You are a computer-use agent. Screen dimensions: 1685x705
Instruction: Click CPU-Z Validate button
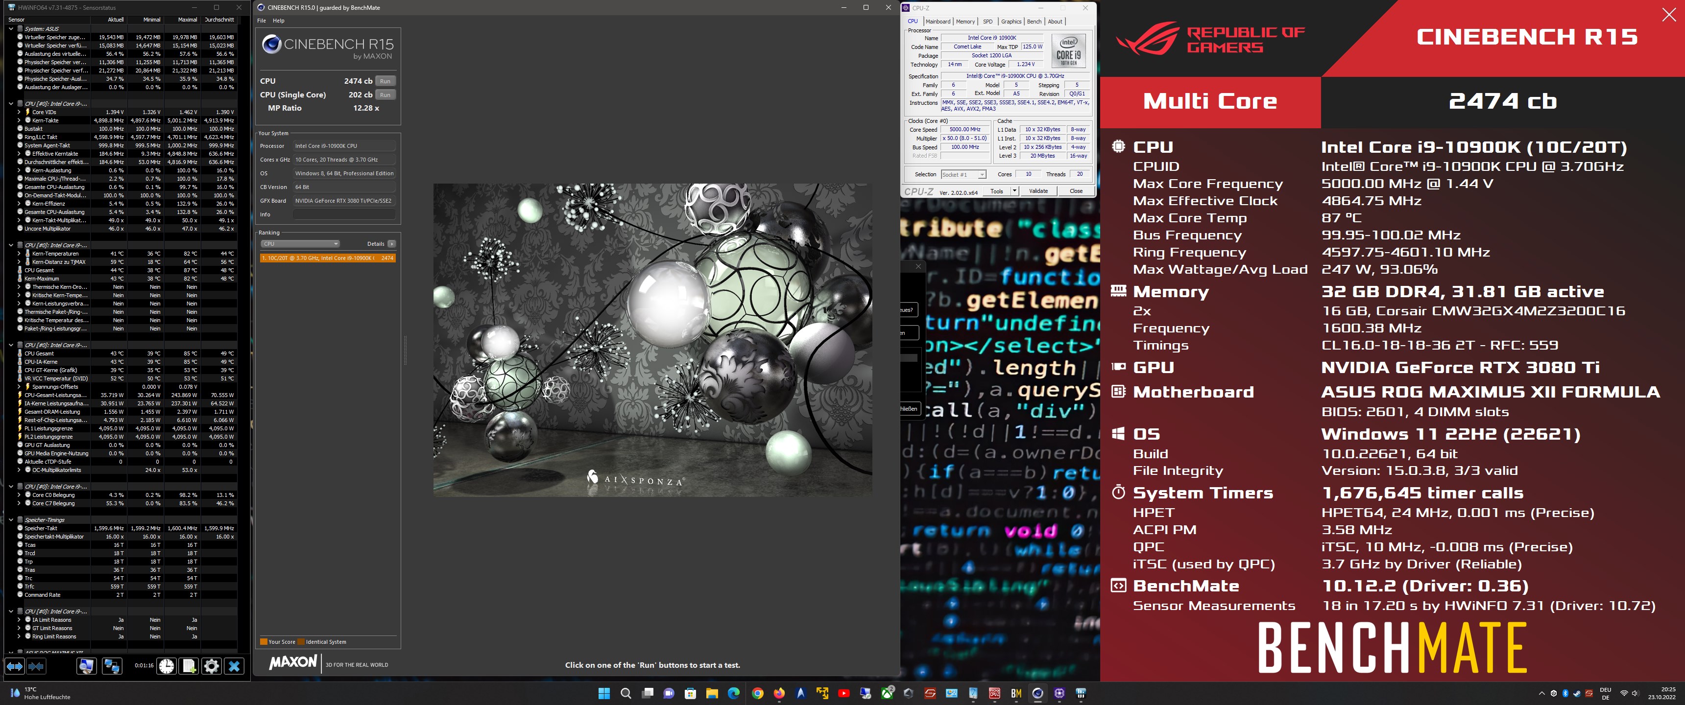click(1039, 191)
